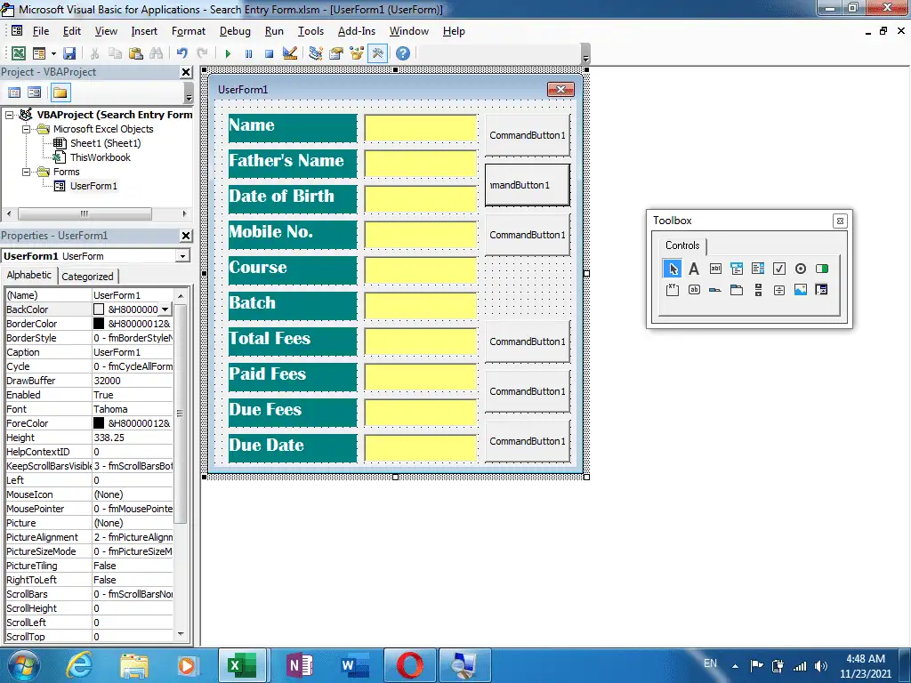Image resolution: width=911 pixels, height=683 pixels.
Task: Open Project Explorer via the toolbar icon
Action: (x=316, y=53)
